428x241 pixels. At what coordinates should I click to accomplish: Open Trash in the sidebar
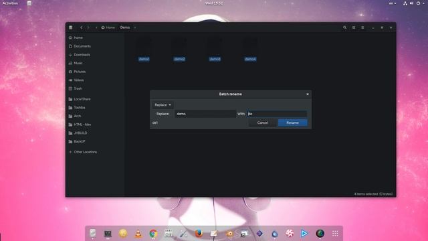click(78, 88)
